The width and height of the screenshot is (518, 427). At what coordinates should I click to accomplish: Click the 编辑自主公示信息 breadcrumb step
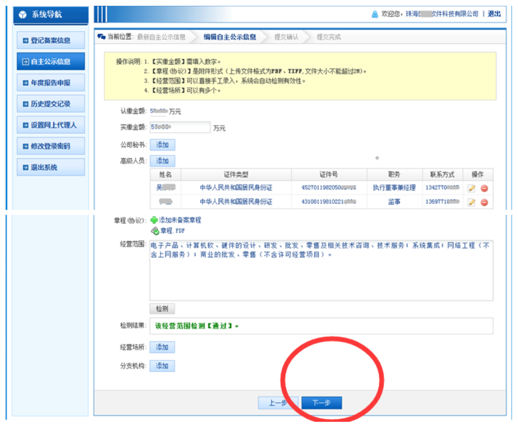click(230, 37)
